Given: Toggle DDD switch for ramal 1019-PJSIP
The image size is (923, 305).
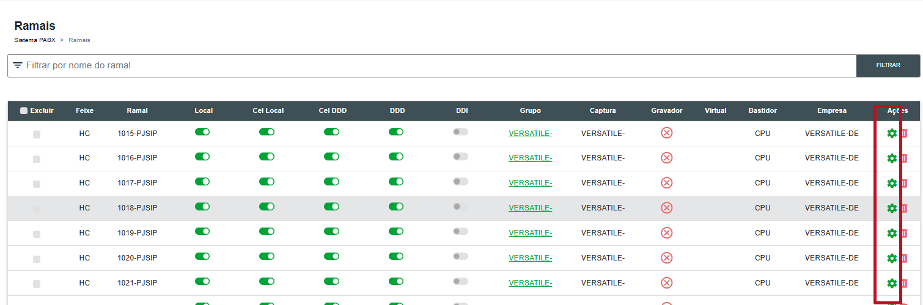Looking at the screenshot, I should tap(396, 232).
